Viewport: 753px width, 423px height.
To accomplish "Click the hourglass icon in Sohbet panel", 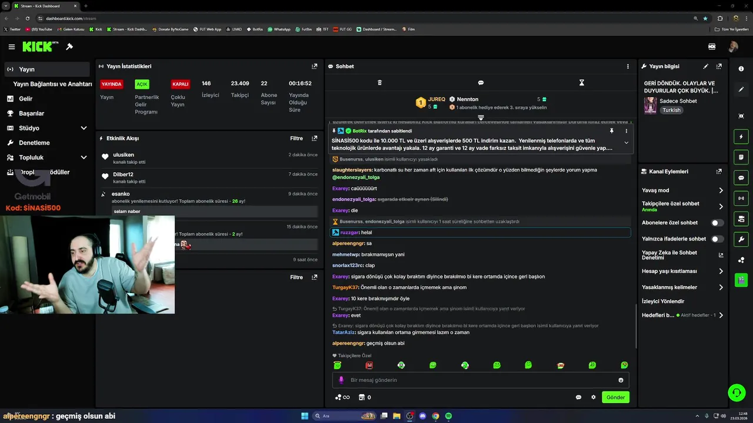I will tap(581, 83).
